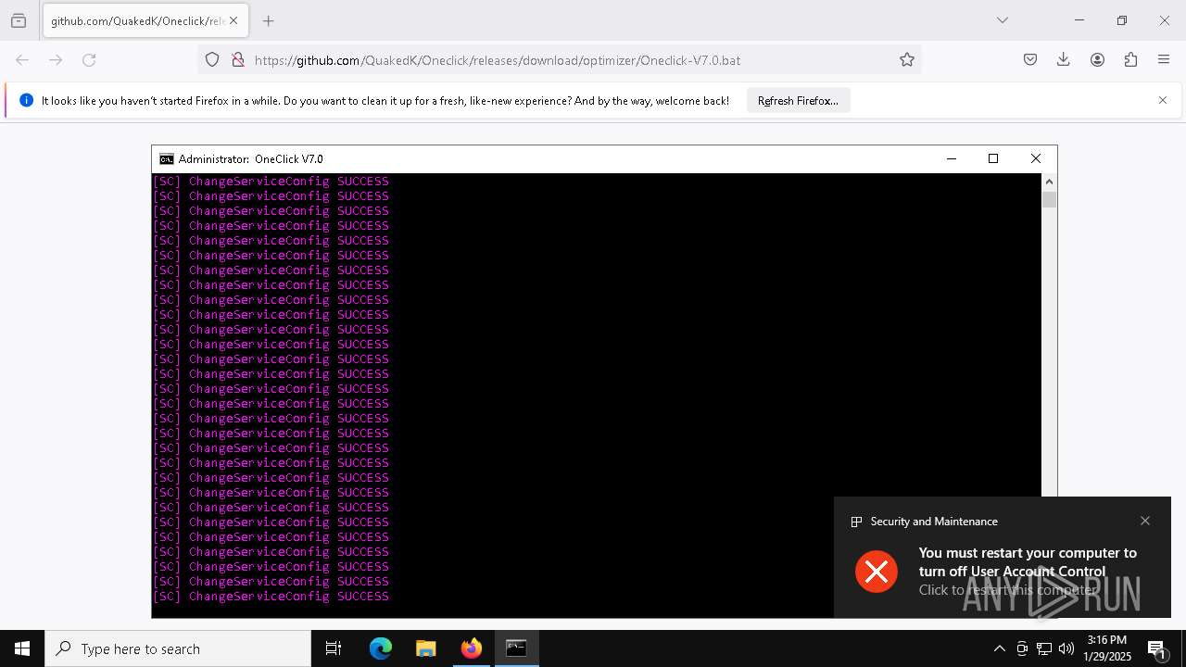The width and height of the screenshot is (1186, 667).
Task: Dismiss the Firefox refresh notification bar
Action: click(1163, 100)
